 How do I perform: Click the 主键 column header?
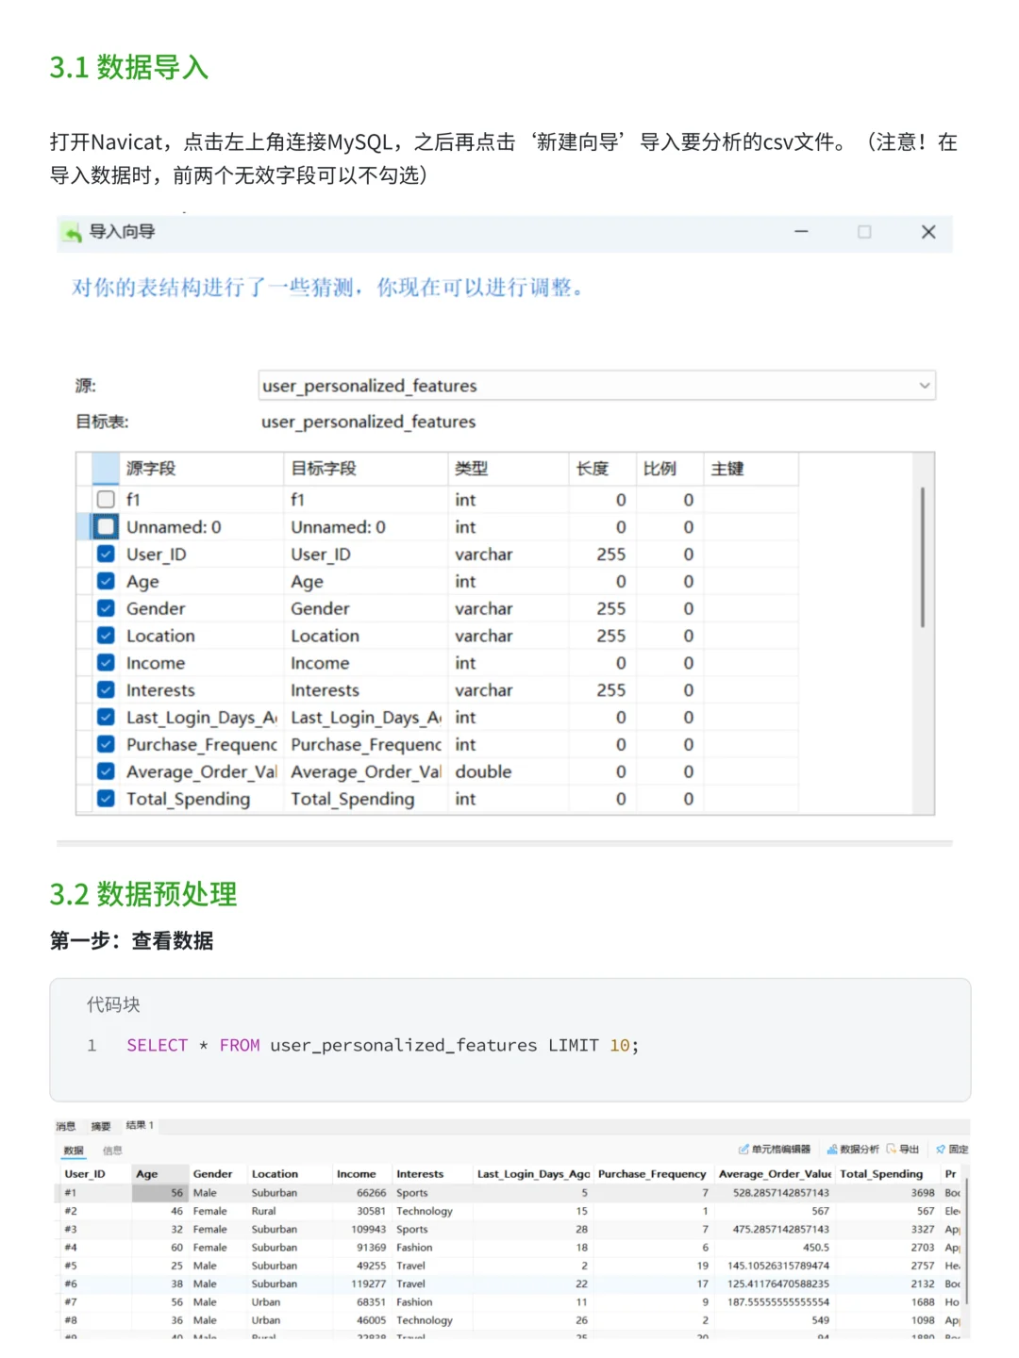(x=751, y=469)
